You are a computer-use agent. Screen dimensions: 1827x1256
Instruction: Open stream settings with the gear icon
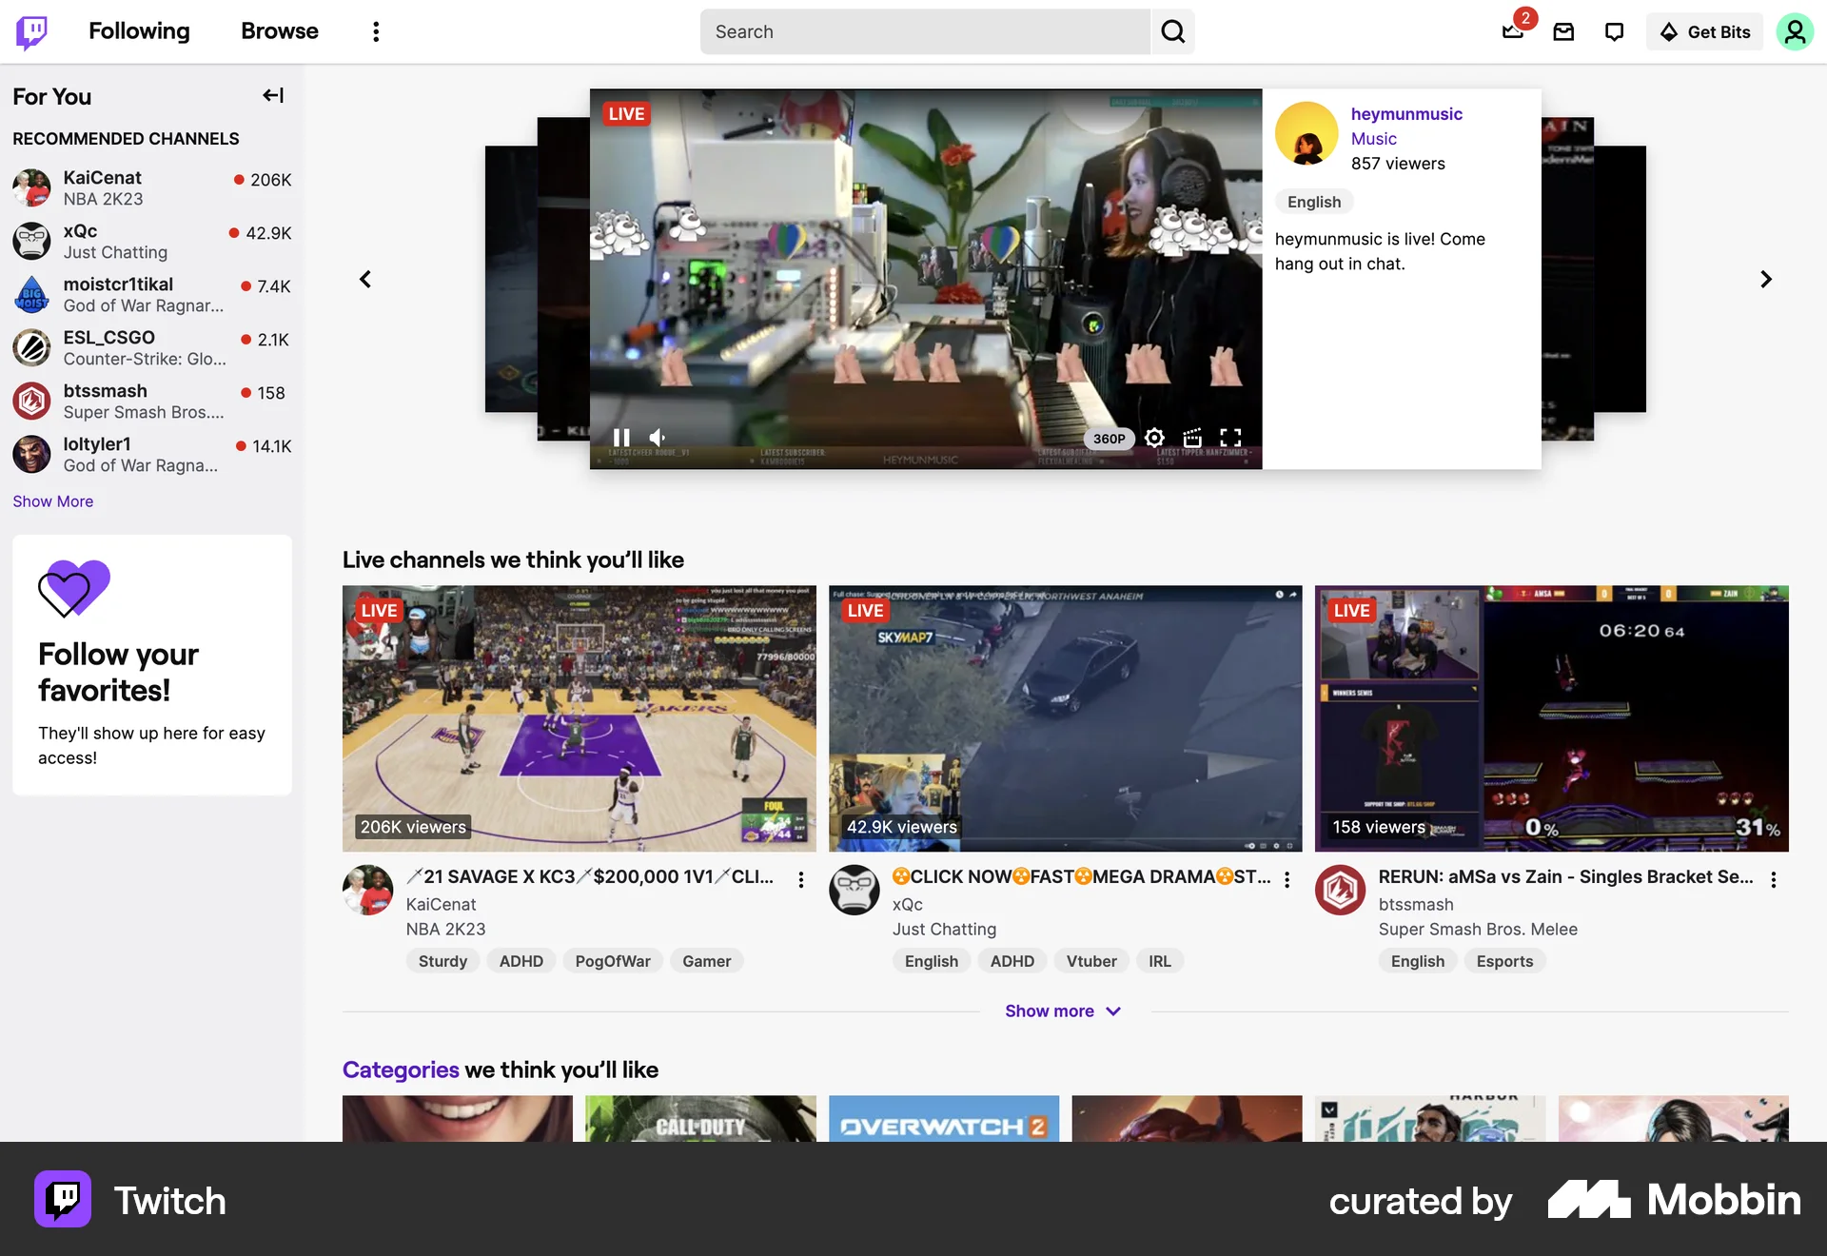tap(1154, 438)
